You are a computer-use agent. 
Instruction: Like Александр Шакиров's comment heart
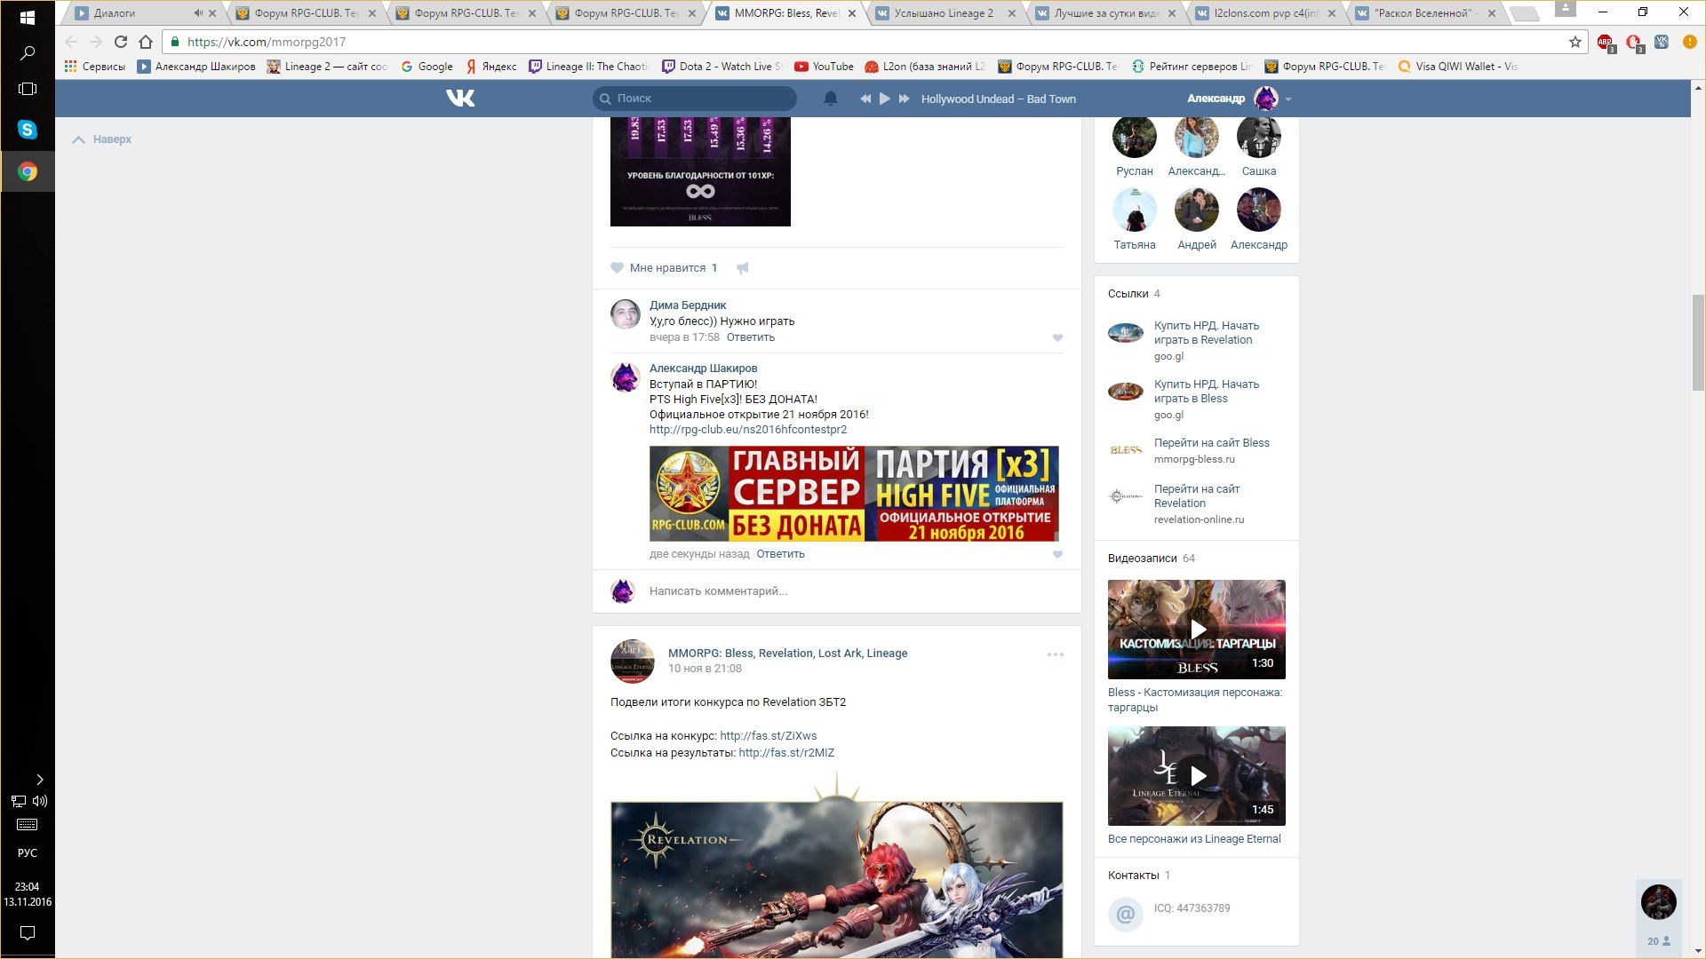pos(1057,555)
